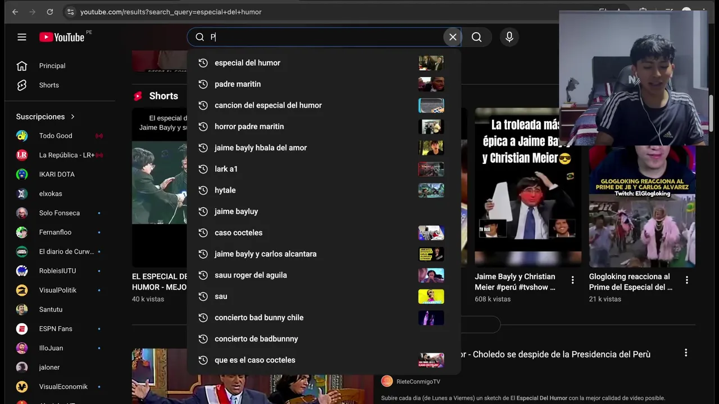The width and height of the screenshot is (719, 404).
Task: Select suggestion 'jaime bayly y carlos alcantara'
Action: [324, 254]
